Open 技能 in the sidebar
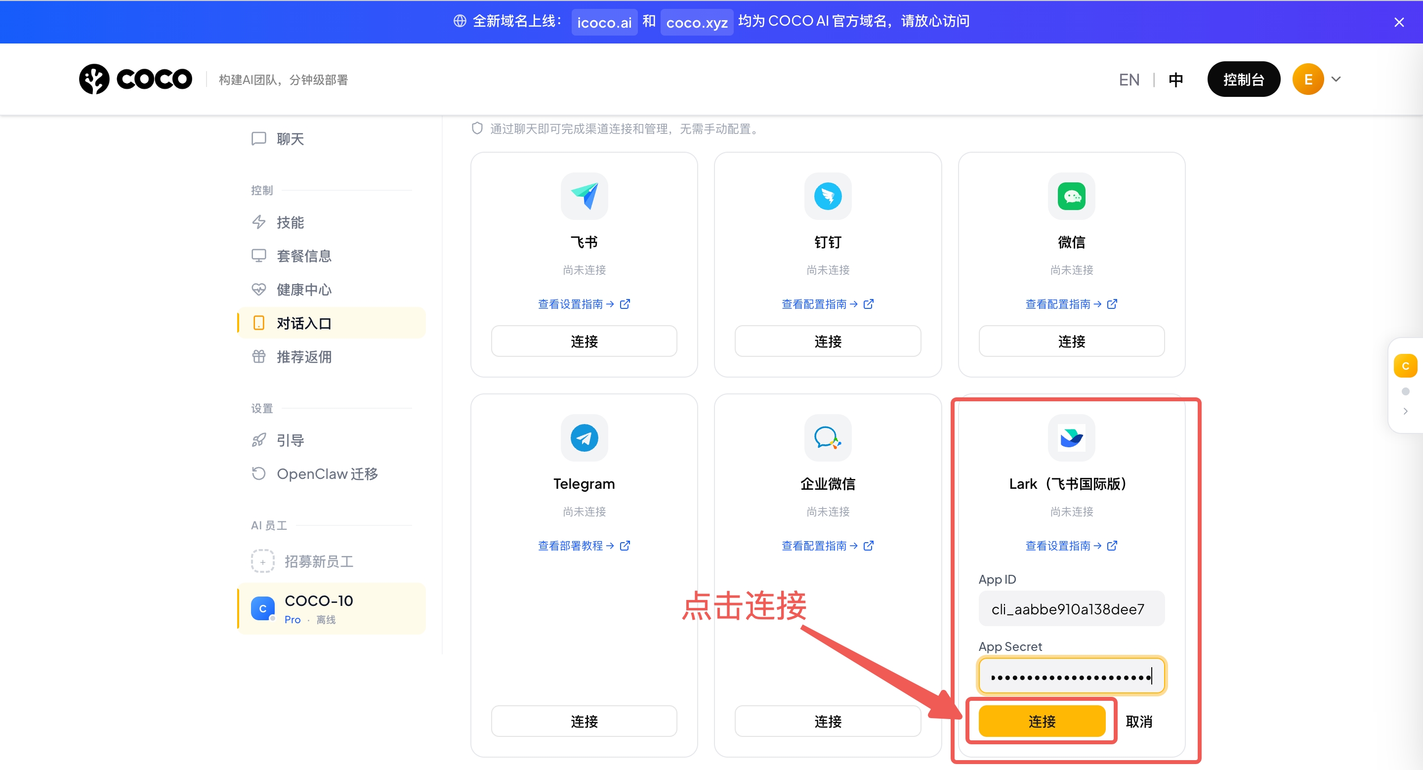 (332, 222)
